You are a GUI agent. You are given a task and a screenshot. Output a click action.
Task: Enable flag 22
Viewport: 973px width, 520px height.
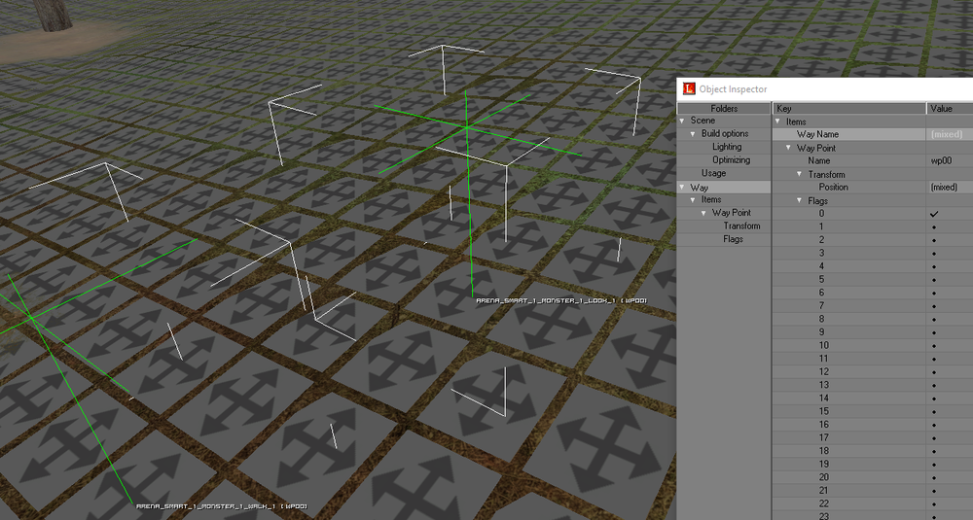[x=934, y=503]
